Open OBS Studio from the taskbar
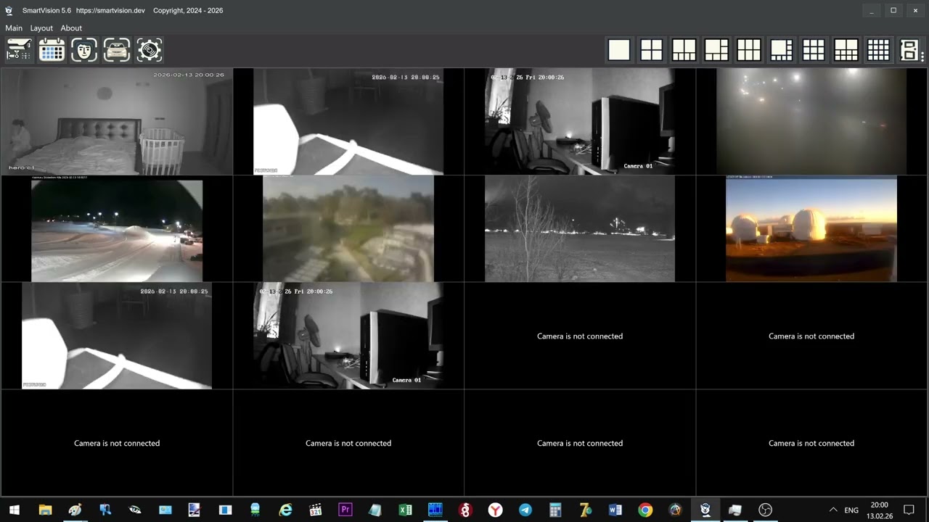The width and height of the screenshot is (929, 522). (x=765, y=510)
